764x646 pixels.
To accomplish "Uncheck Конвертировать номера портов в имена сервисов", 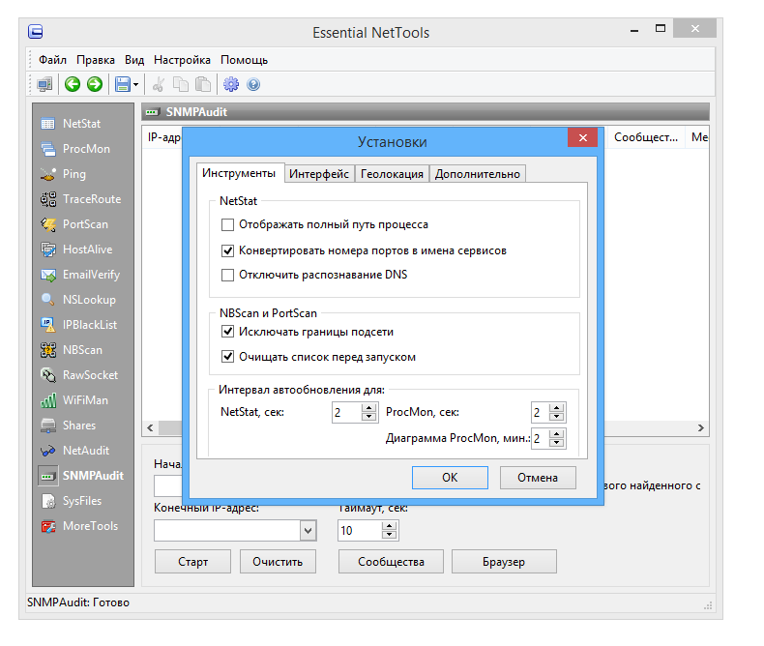I will click(x=227, y=250).
